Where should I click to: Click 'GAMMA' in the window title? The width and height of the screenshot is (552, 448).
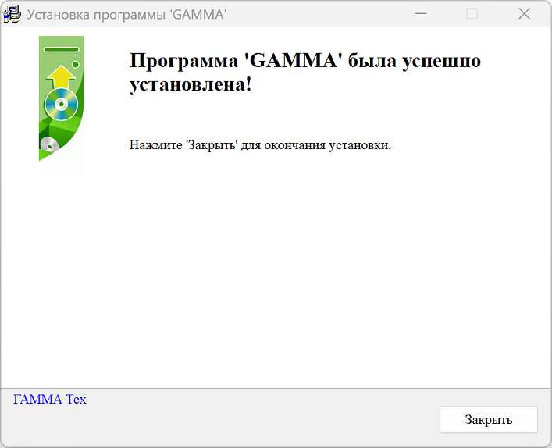pyautogui.click(x=198, y=14)
